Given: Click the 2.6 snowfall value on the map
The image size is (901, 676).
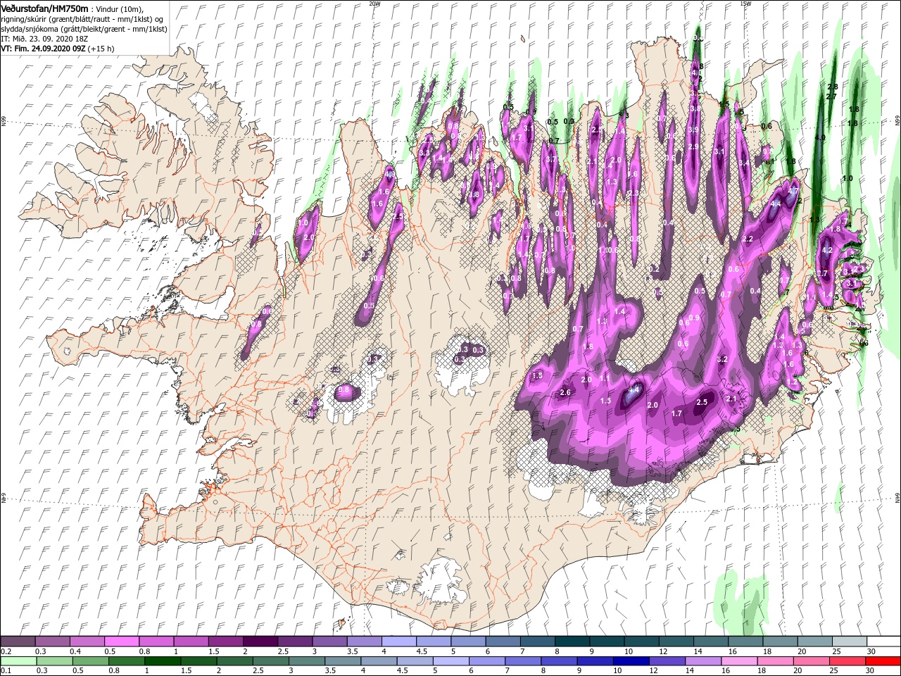Looking at the screenshot, I should pyautogui.click(x=565, y=392).
